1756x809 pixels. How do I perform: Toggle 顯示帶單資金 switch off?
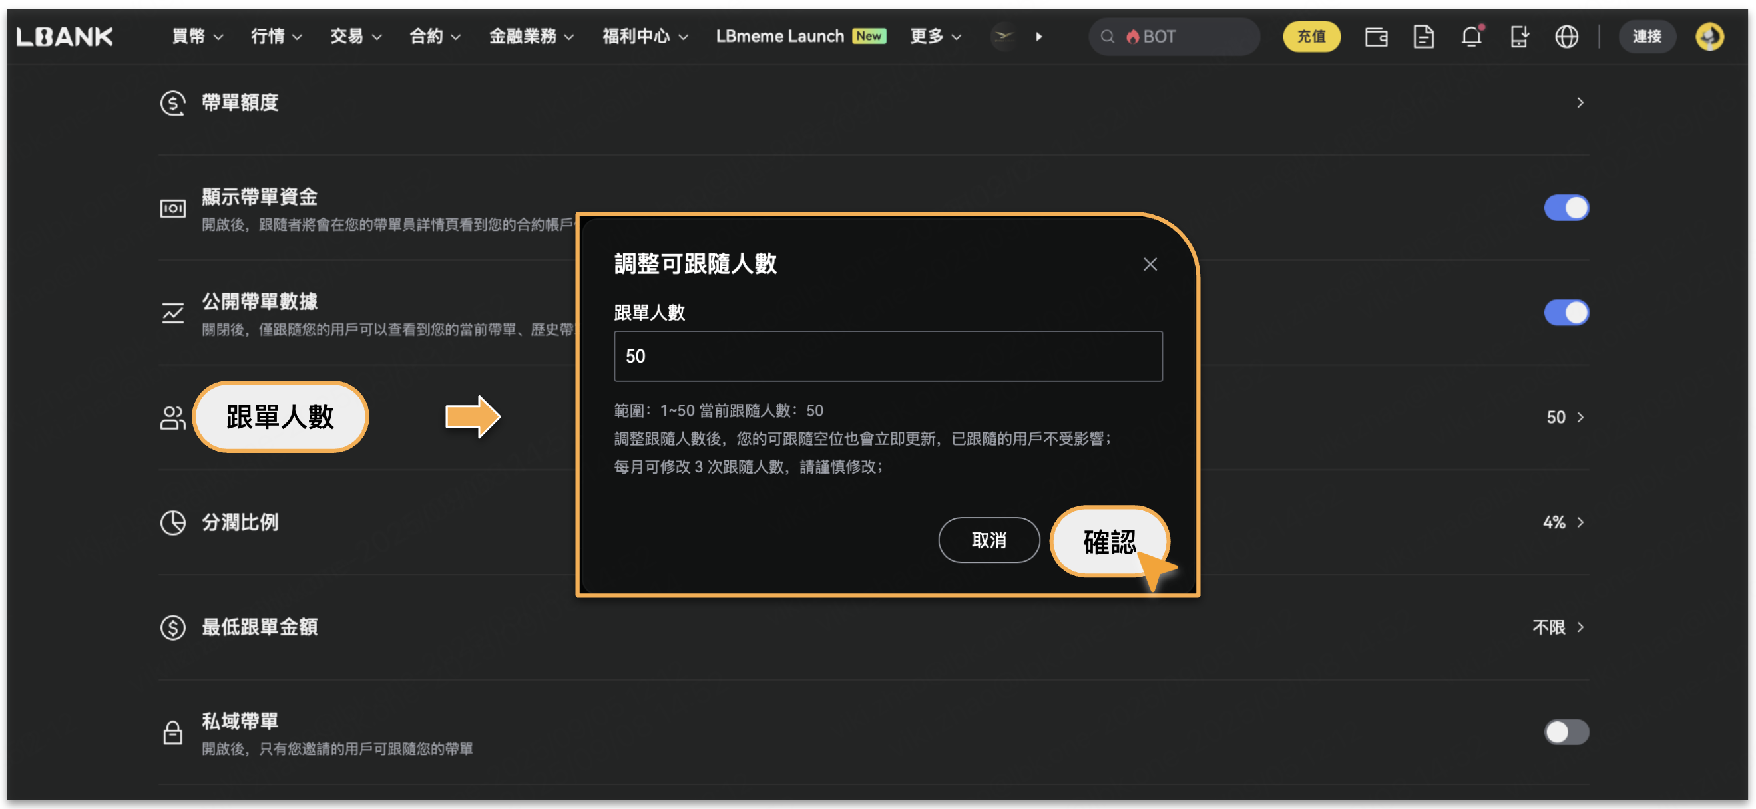coord(1566,208)
